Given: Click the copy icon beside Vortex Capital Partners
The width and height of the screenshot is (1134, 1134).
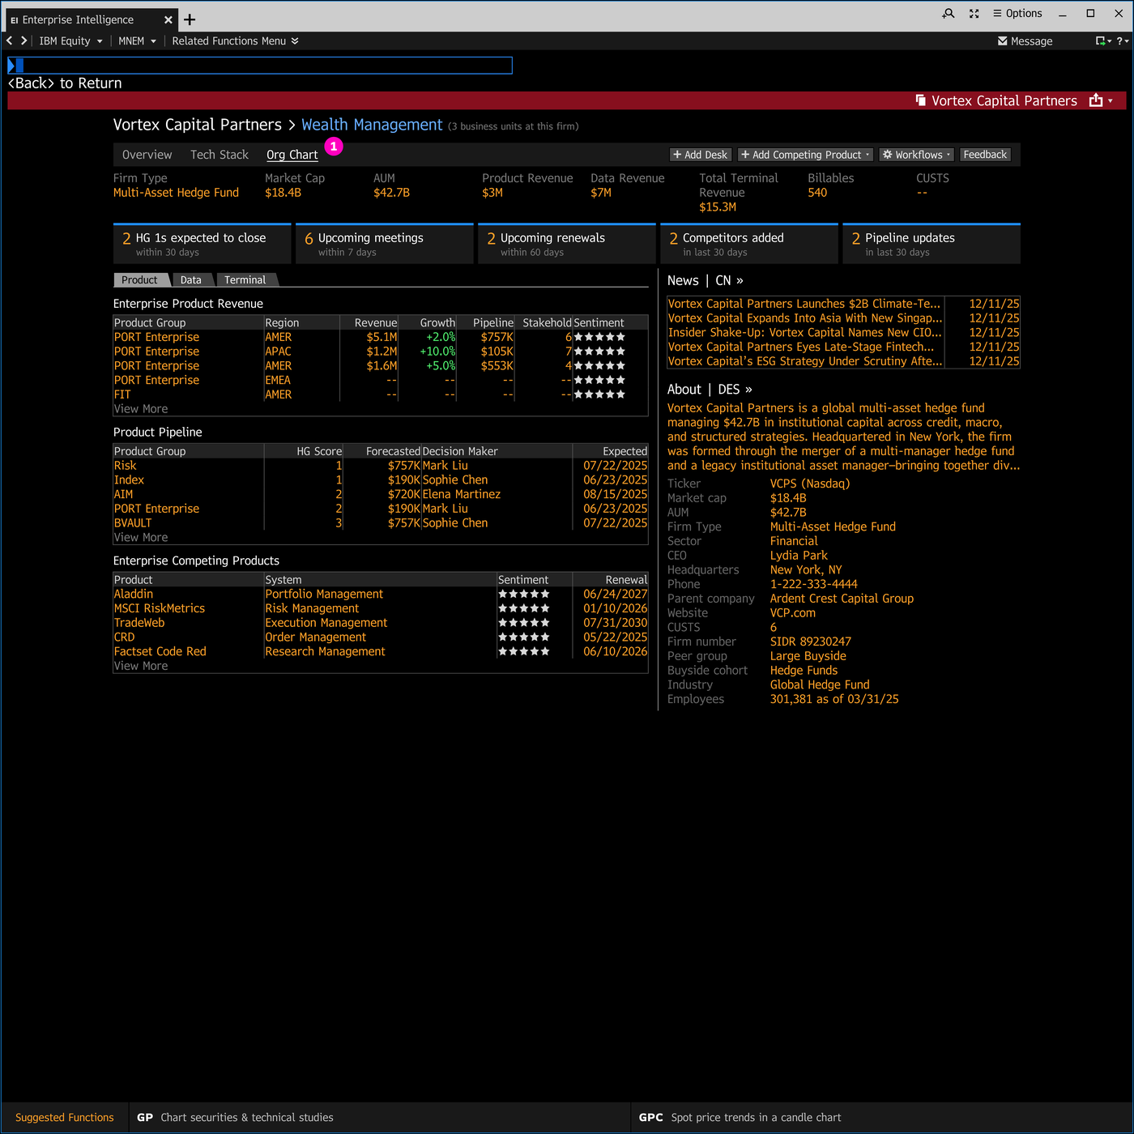Looking at the screenshot, I should [x=920, y=100].
